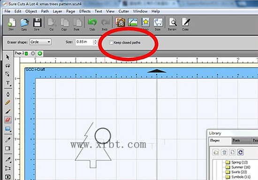258x180 pixels.
Task: Select the pencil Draw tool
Action: point(8,102)
